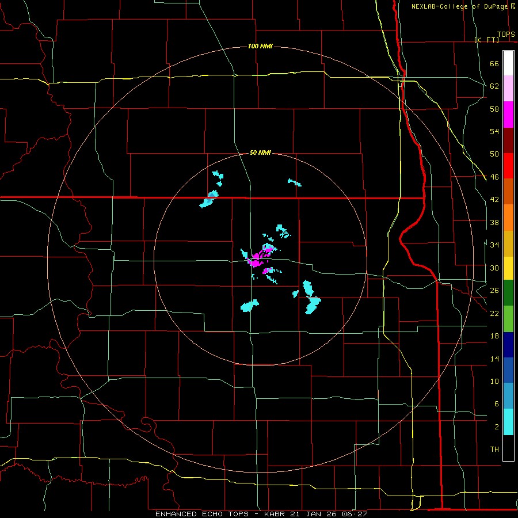Click the TH threshold legend label

pyautogui.click(x=494, y=450)
